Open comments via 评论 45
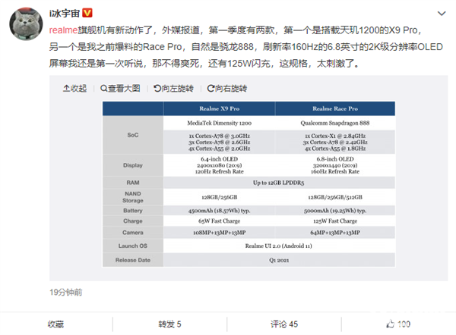Image resolution: width=456 pixels, height=335 pixels. pyautogui.click(x=285, y=324)
